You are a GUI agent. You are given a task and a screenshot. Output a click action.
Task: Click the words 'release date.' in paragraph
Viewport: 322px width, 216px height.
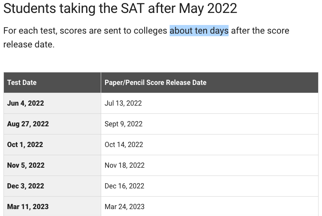pyautogui.click(x=29, y=44)
